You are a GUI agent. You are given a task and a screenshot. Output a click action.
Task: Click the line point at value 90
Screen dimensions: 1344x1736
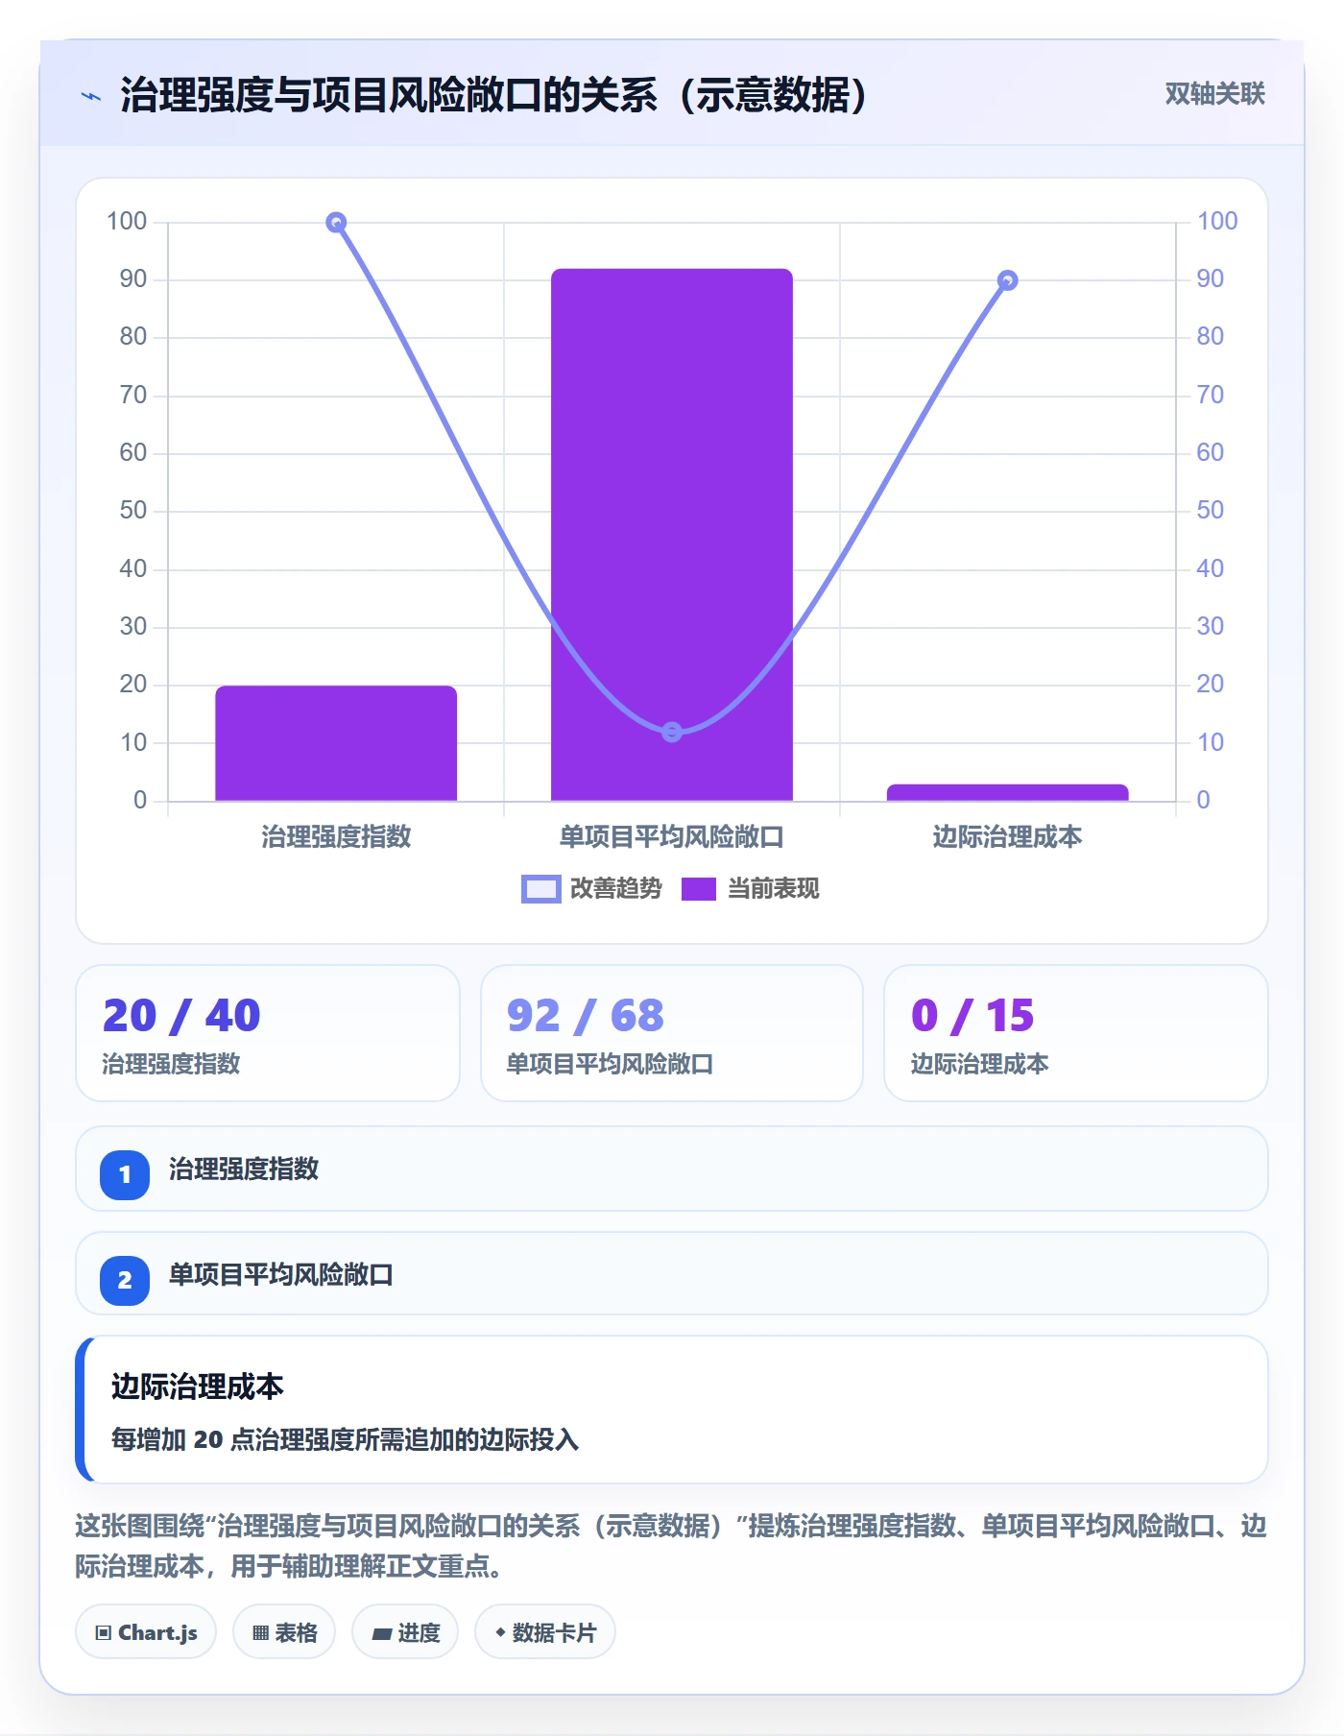point(1007,280)
